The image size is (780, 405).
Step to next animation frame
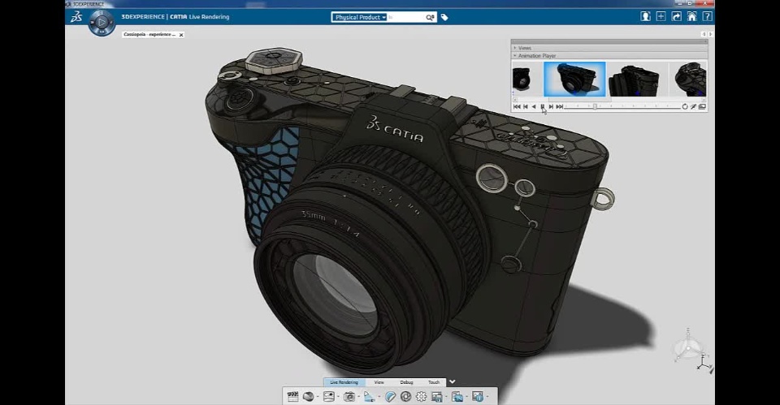(551, 106)
